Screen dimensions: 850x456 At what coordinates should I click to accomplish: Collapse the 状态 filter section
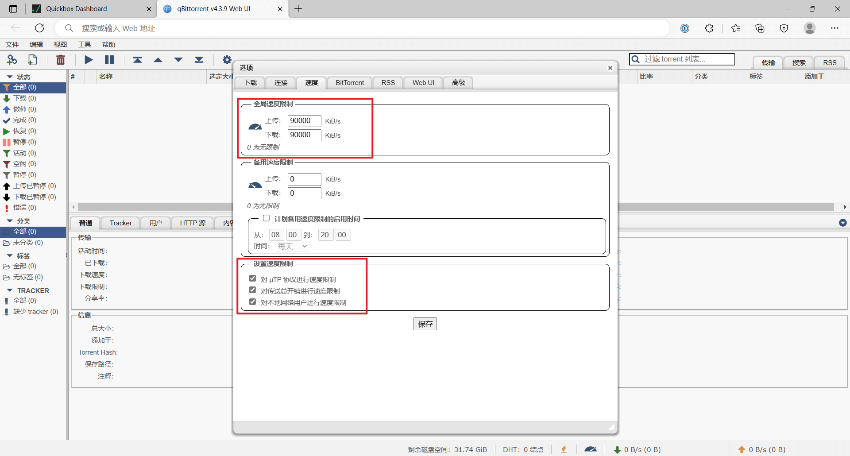click(x=10, y=77)
